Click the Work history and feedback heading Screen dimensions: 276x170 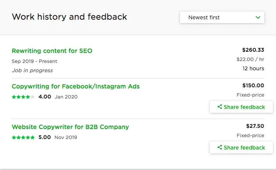click(x=69, y=17)
